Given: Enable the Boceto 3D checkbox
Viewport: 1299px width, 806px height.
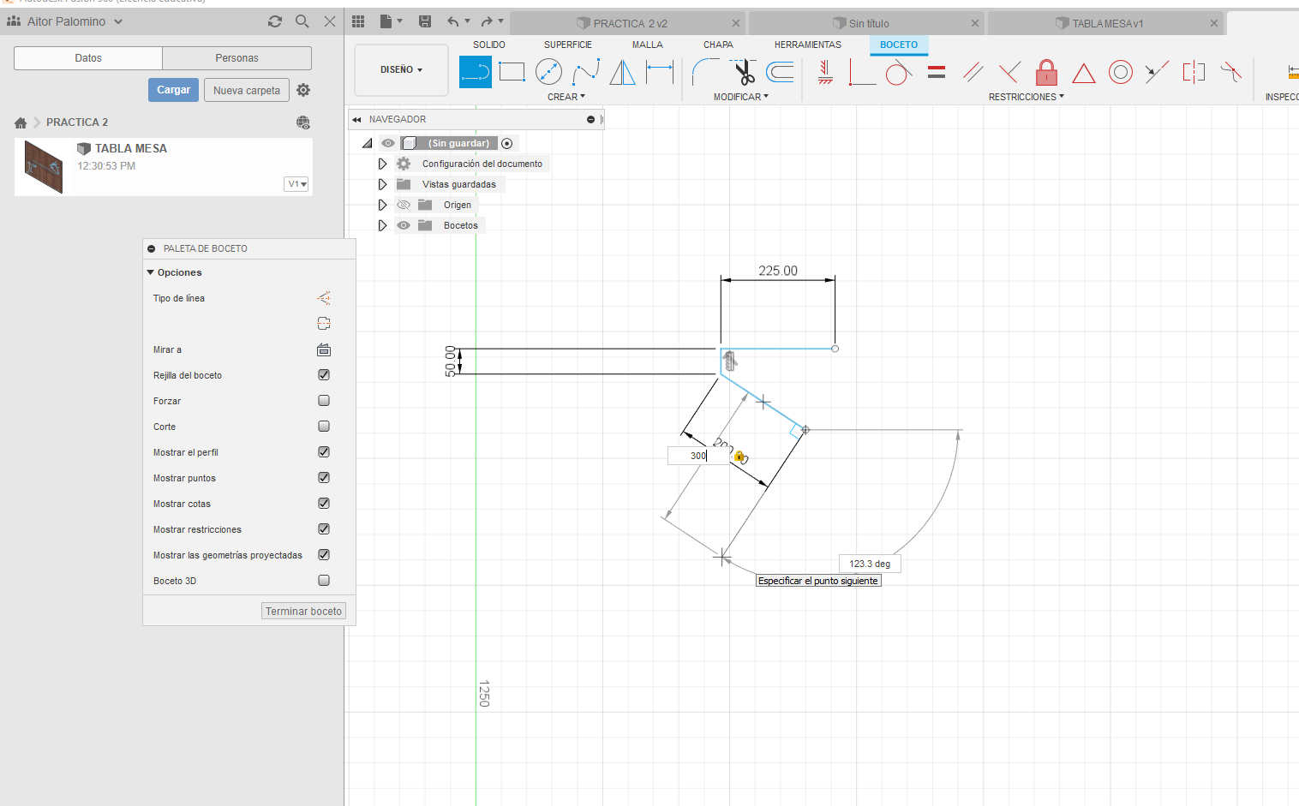Looking at the screenshot, I should 324,581.
